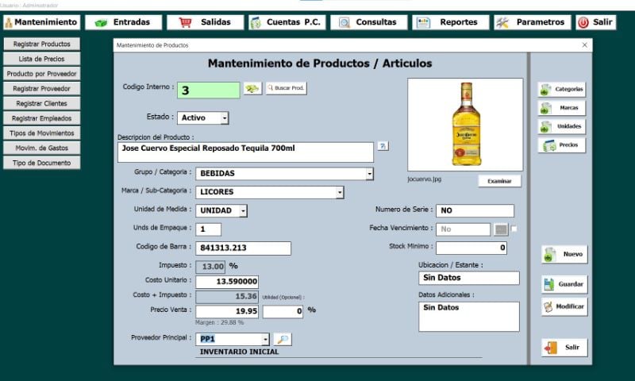The width and height of the screenshot is (635, 381).
Task: Click the Buscar Prod. search button
Action: [286, 88]
